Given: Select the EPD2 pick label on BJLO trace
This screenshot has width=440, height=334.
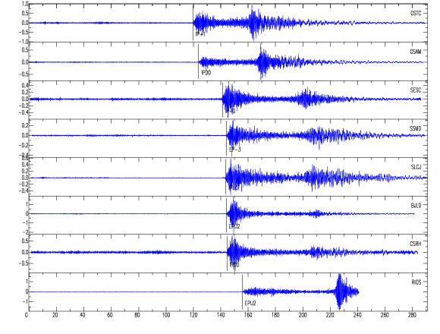Looking at the screenshot, I should click(x=234, y=226).
